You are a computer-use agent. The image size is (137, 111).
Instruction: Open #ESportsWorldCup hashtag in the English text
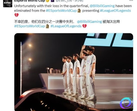tap(61, 11)
